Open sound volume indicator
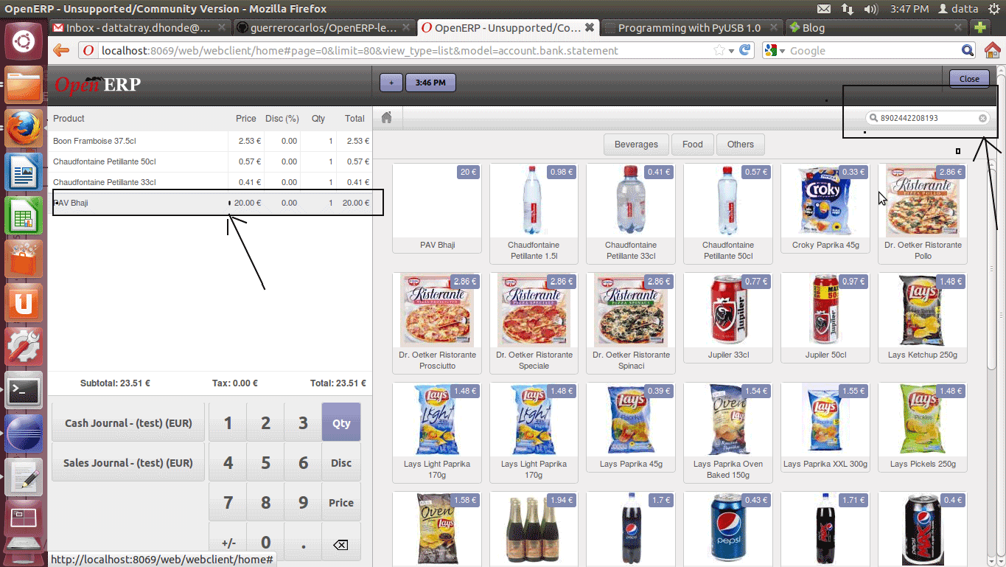The image size is (1006, 567). point(870,9)
